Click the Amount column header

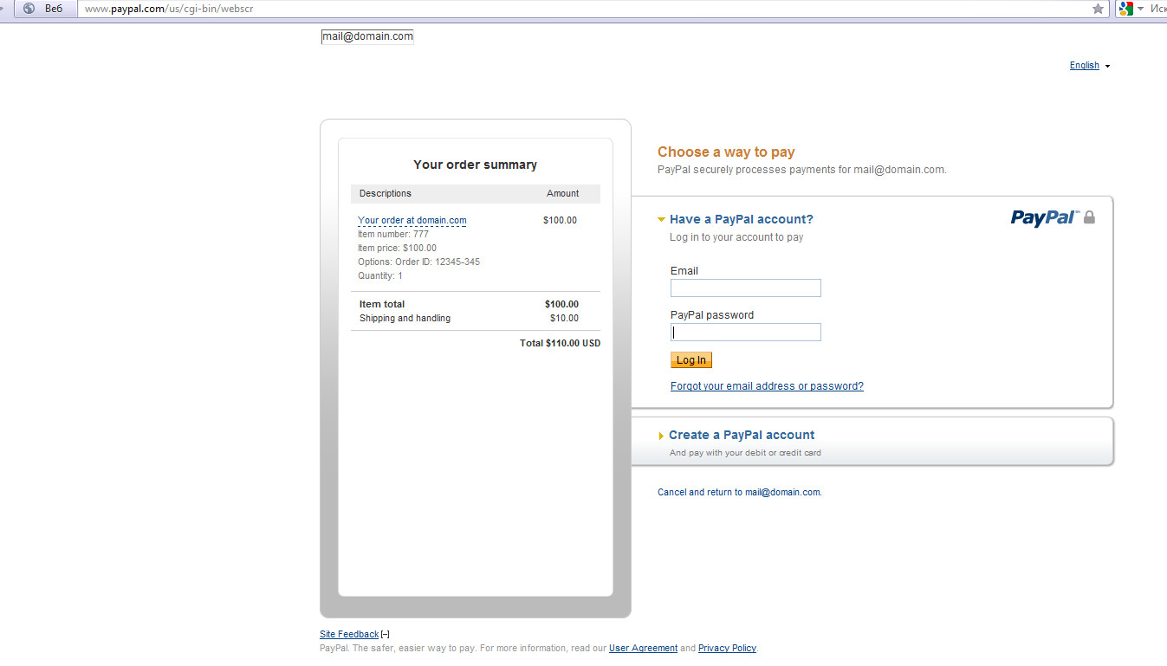pos(563,193)
